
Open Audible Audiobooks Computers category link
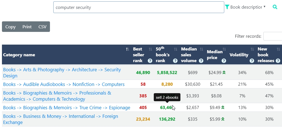click(64, 84)
